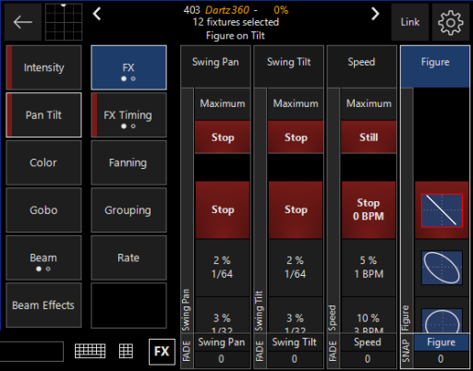Open the grid keypad icon
The width and height of the screenshot is (473, 371).
click(126, 351)
